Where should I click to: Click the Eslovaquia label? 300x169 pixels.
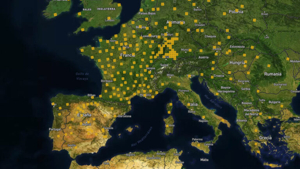pyautogui.click(x=237, y=46)
